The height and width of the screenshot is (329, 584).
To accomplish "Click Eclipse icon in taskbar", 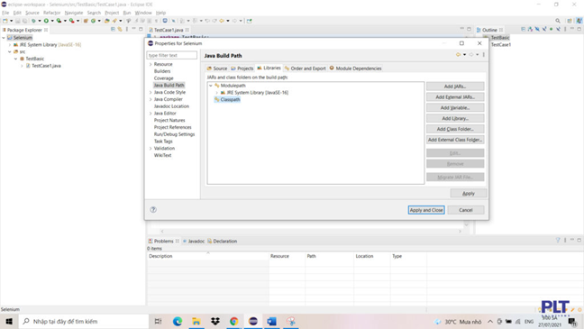I will click(253, 321).
